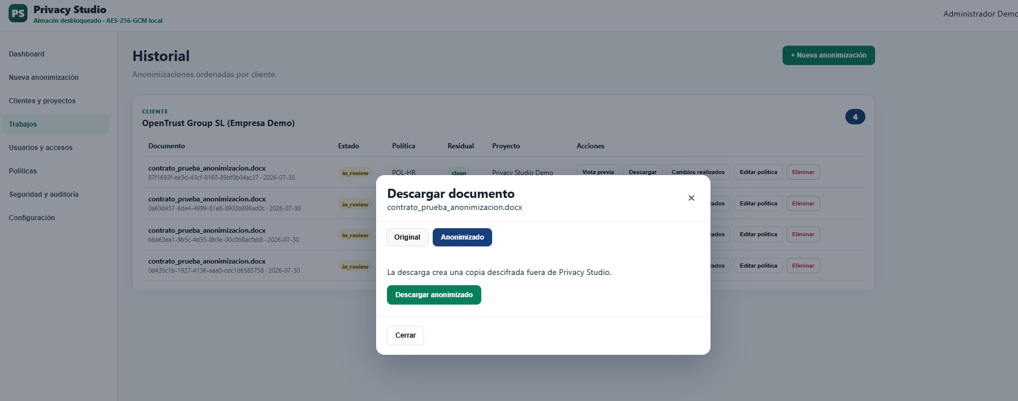
Task: Click Vista previa for document 87f1692f
Action: coord(598,172)
